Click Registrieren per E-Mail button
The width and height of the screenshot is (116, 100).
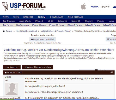[x=42, y=39]
